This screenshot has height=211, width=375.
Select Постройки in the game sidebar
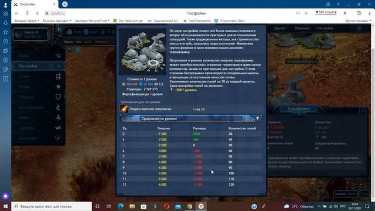pos(31,66)
